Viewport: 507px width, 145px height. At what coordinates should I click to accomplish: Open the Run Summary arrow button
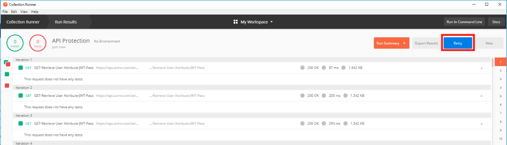[391, 43]
